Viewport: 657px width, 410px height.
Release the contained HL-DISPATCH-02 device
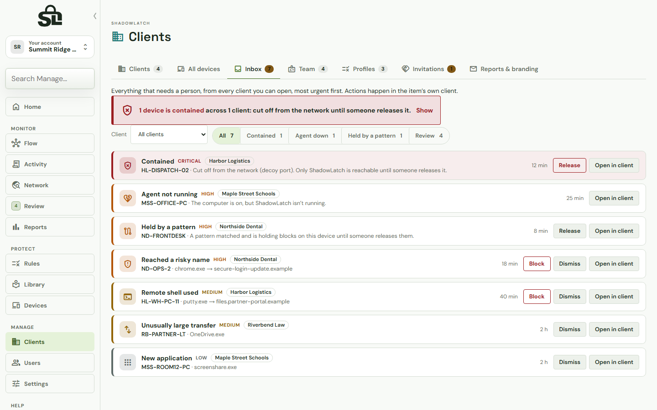[569, 165]
